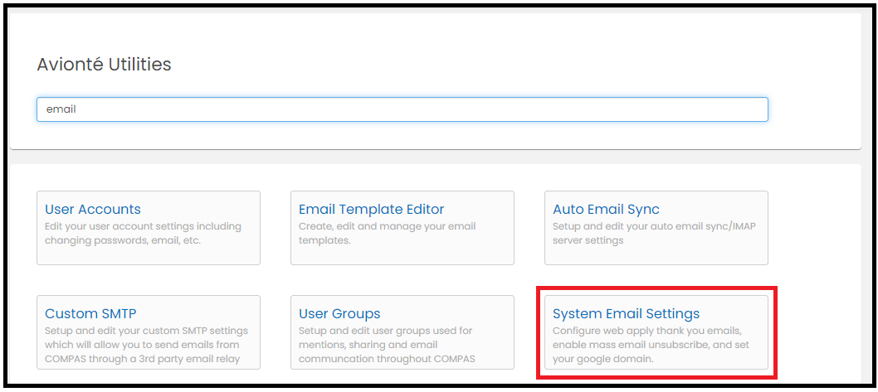Click the utilities search field containing "email"
878x392 pixels.
pos(402,109)
